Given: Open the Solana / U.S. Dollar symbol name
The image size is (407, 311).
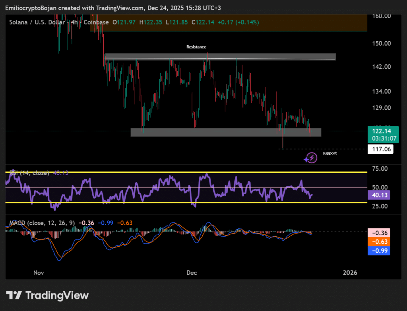Looking at the screenshot, I should [x=37, y=23].
